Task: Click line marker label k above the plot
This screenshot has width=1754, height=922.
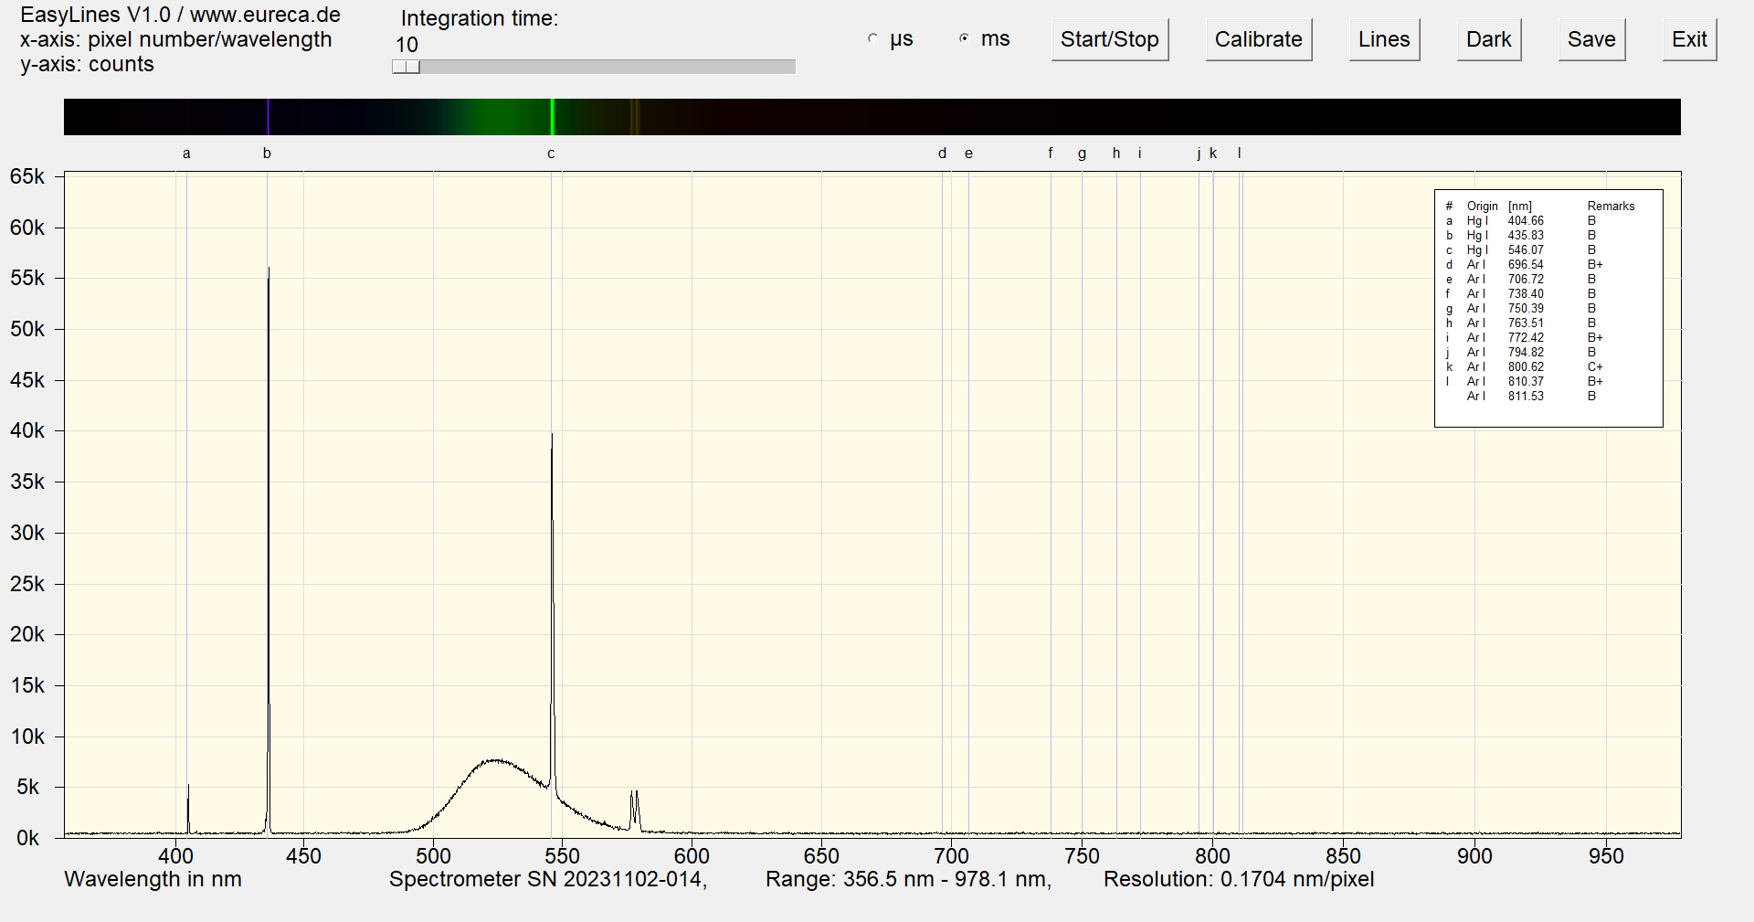Action: (1213, 154)
